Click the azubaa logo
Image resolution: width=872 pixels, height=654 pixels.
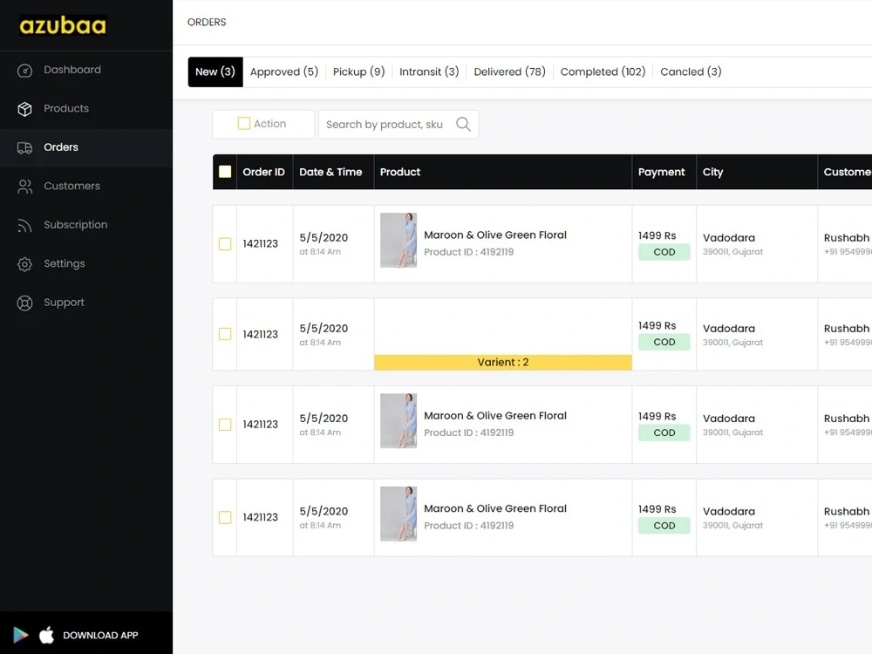coord(63,25)
